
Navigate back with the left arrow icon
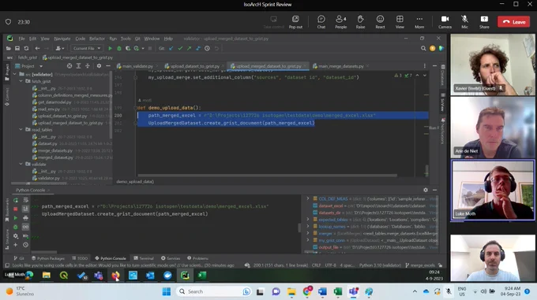coord(37,49)
